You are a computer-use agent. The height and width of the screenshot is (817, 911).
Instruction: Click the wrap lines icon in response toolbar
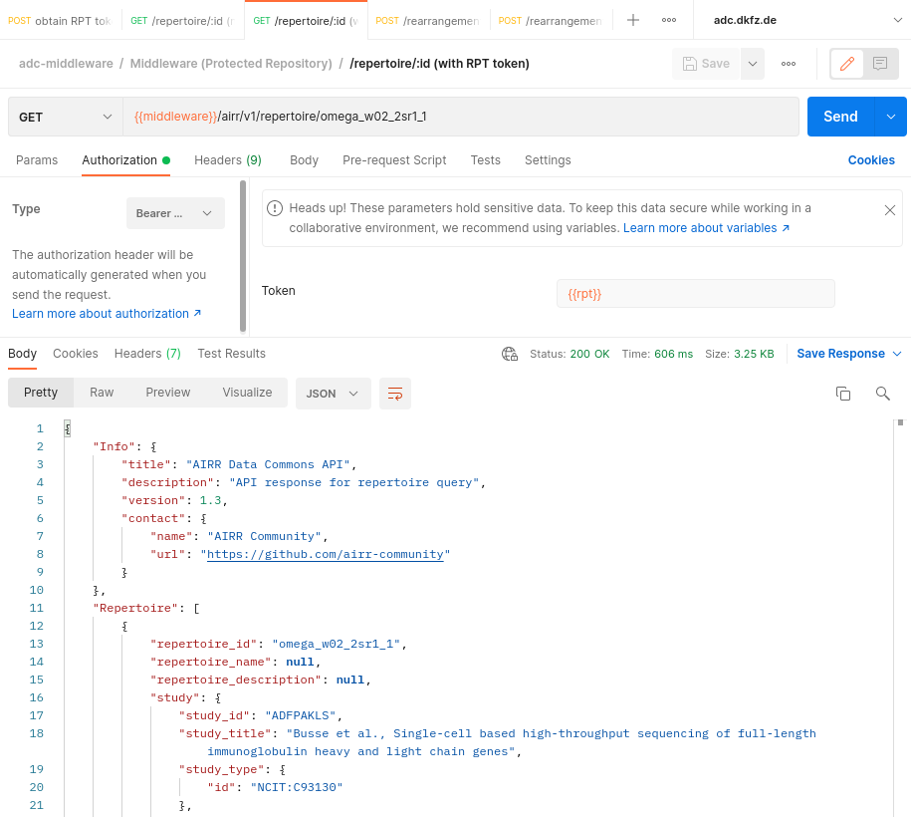395,394
